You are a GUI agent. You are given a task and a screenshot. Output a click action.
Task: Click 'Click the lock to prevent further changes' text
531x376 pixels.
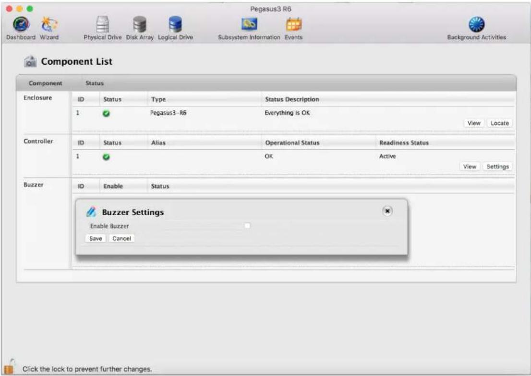[87, 369]
